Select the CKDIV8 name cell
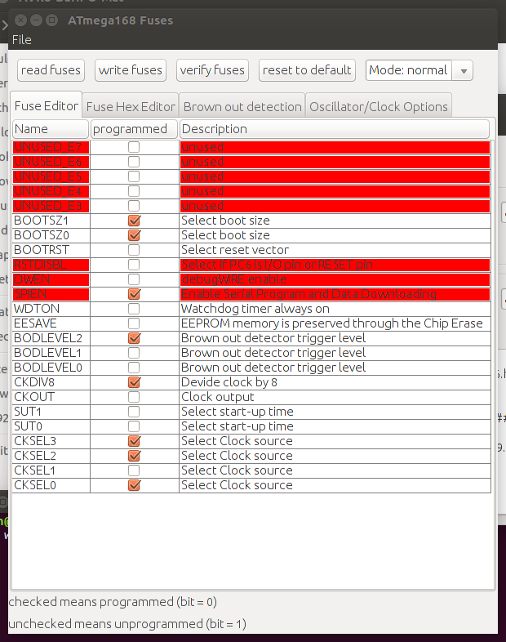506x642 pixels. tap(51, 382)
